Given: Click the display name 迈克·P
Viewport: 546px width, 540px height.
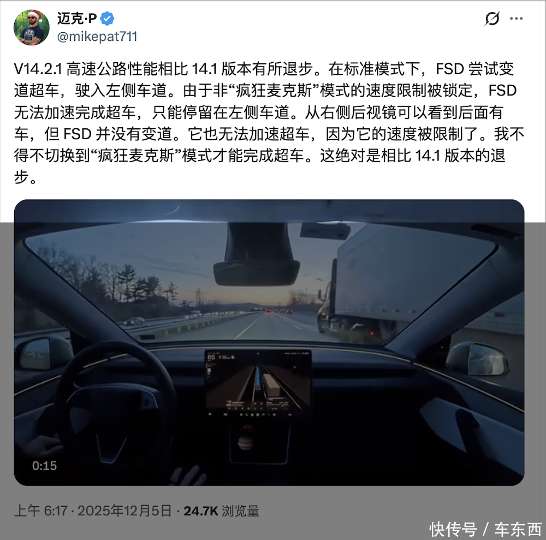Looking at the screenshot, I should (77, 19).
